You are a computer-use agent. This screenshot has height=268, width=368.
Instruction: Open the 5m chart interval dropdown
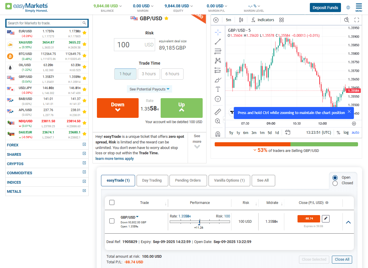click(228, 20)
